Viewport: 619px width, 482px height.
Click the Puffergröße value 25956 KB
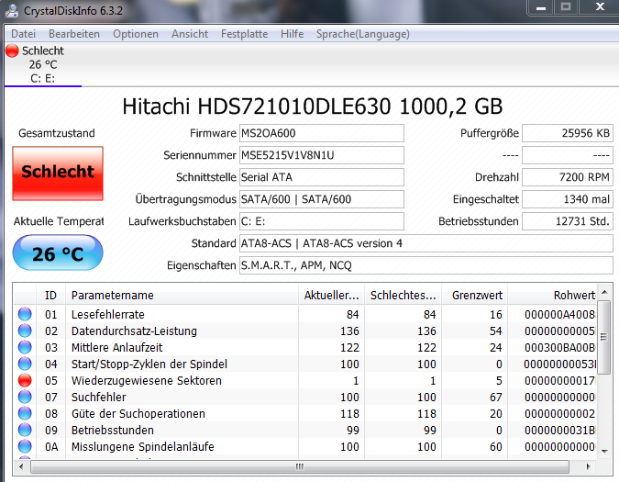tap(568, 133)
